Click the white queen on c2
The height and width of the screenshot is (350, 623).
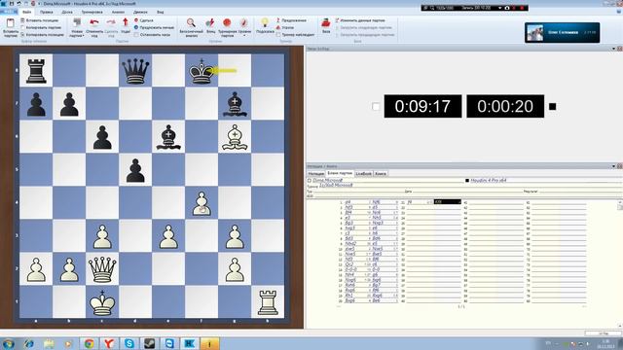102,269
